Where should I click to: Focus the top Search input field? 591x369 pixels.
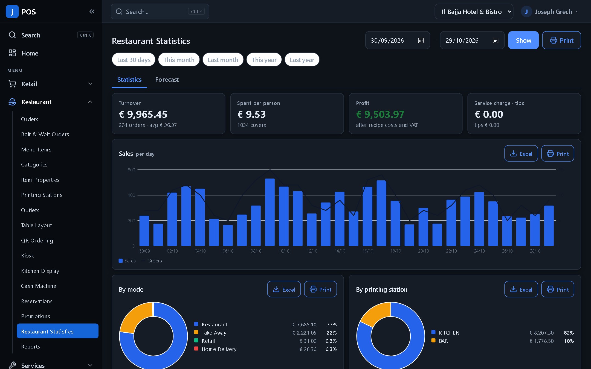pyautogui.click(x=160, y=11)
